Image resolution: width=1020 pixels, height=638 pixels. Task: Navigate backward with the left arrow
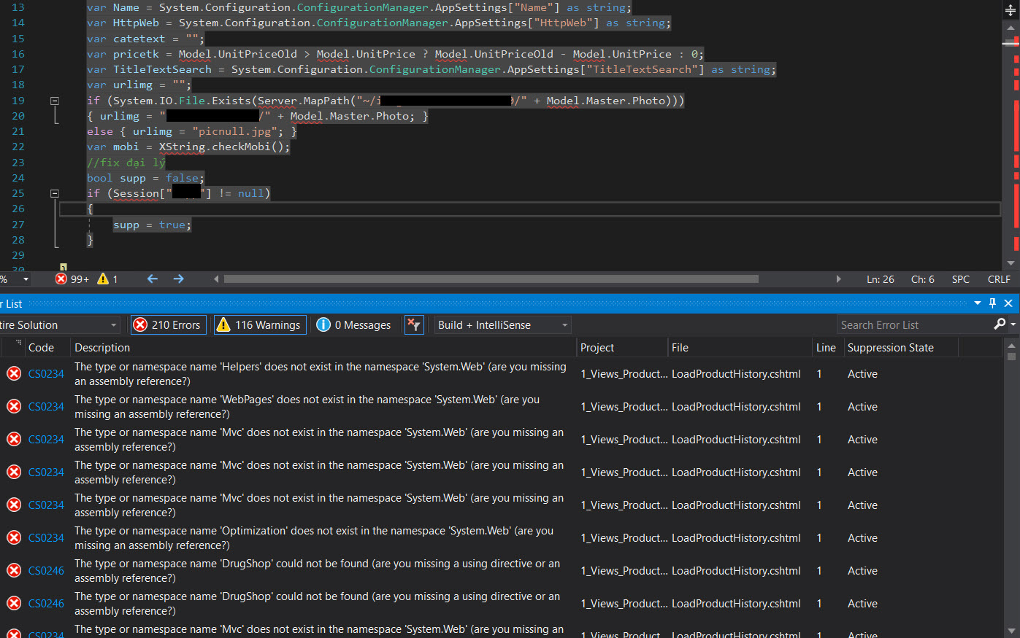[x=153, y=279]
